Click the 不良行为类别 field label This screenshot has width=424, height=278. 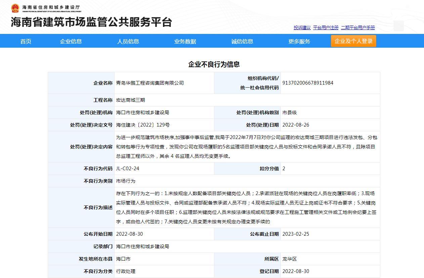click(98, 181)
